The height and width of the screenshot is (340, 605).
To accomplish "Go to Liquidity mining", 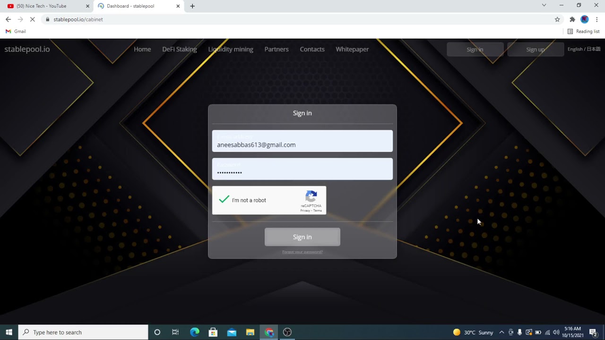I will point(231,49).
